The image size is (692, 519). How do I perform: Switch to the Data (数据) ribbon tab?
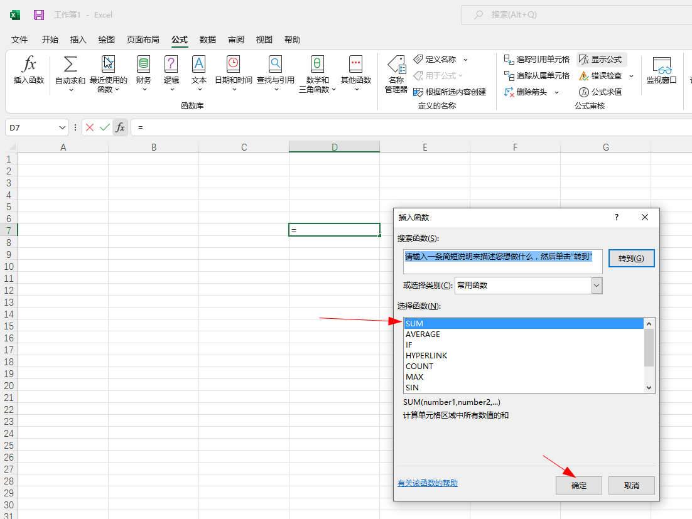[x=208, y=40]
